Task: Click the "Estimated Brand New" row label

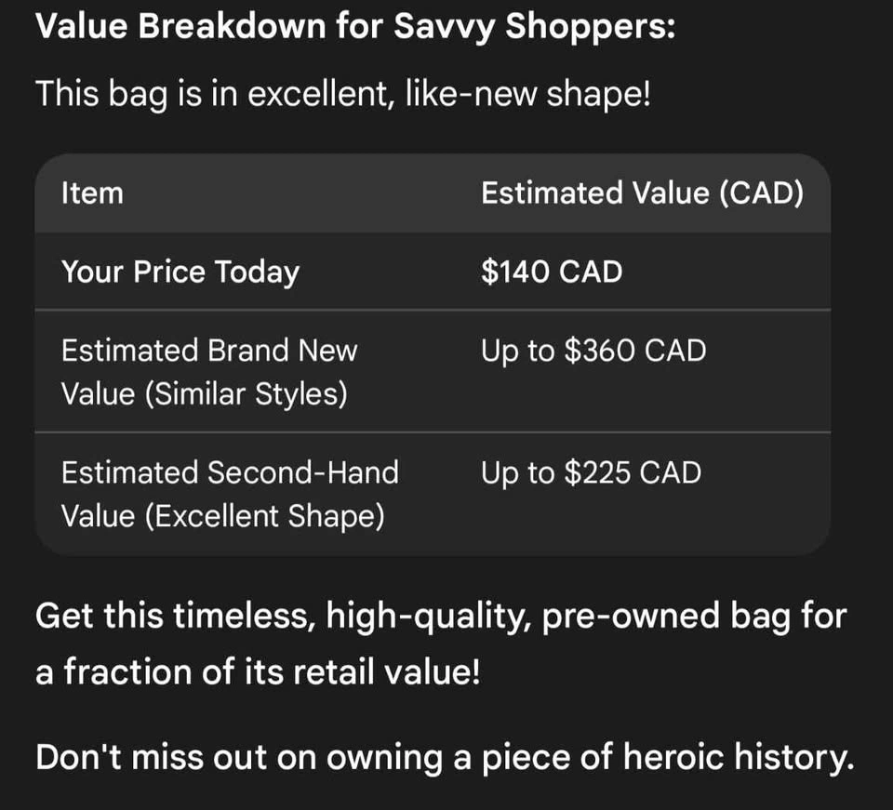Action: point(209,351)
